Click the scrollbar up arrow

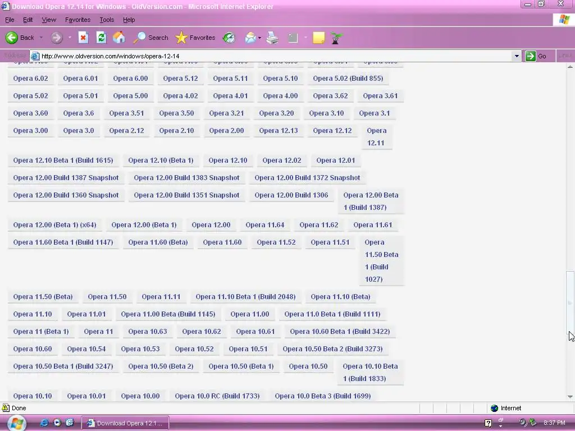[570, 67]
